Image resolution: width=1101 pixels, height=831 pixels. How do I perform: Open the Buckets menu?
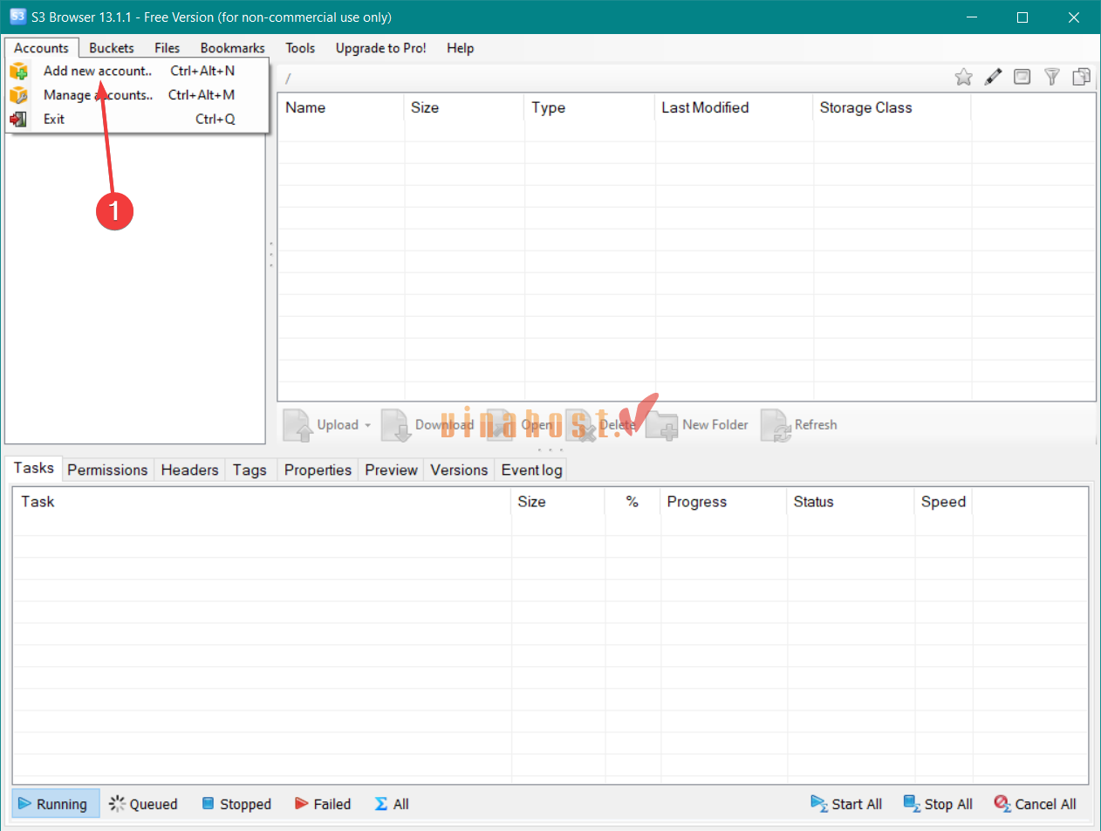pyautogui.click(x=112, y=48)
